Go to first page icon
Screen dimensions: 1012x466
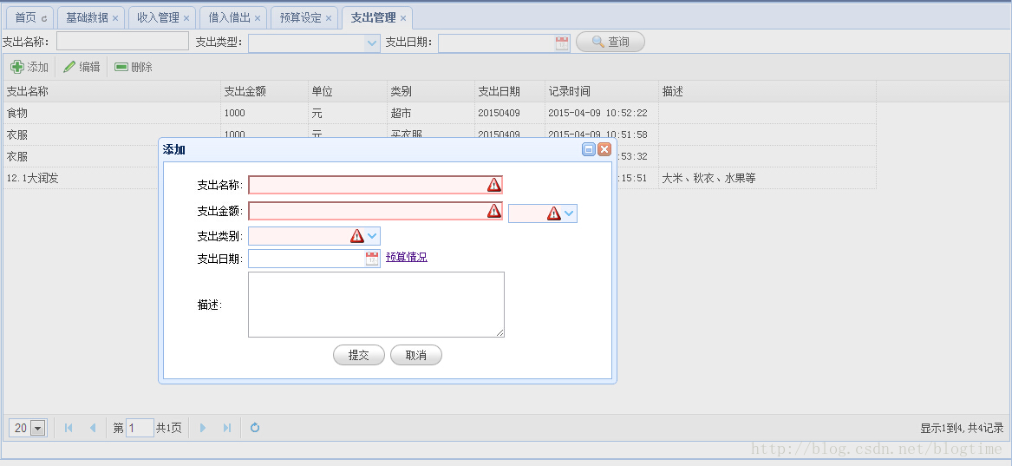(69, 428)
